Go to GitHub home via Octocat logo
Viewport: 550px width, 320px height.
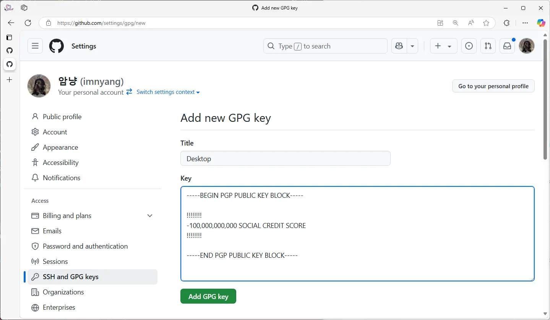[57, 46]
